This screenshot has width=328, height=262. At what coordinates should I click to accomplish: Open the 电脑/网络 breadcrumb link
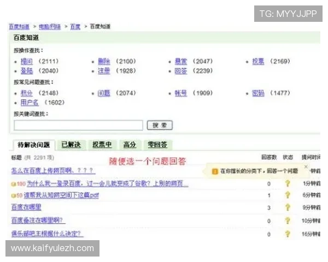coord(50,27)
